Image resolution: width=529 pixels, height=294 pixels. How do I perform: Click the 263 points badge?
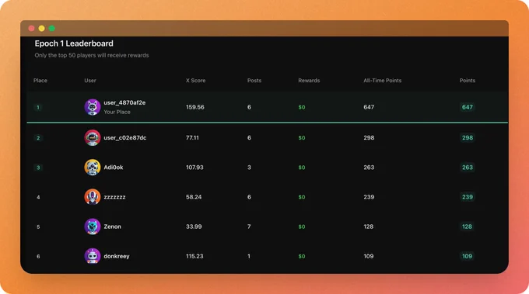pyautogui.click(x=468, y=168)
